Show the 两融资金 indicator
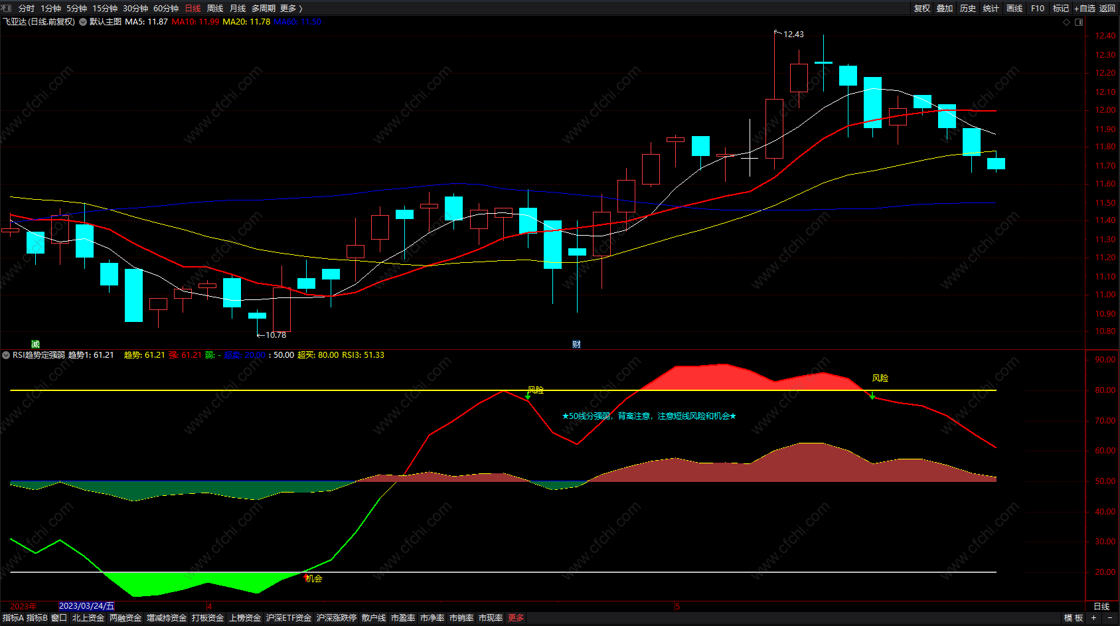Image resolution: width=1120 pixels, height=626 pixels. [125, 618]
